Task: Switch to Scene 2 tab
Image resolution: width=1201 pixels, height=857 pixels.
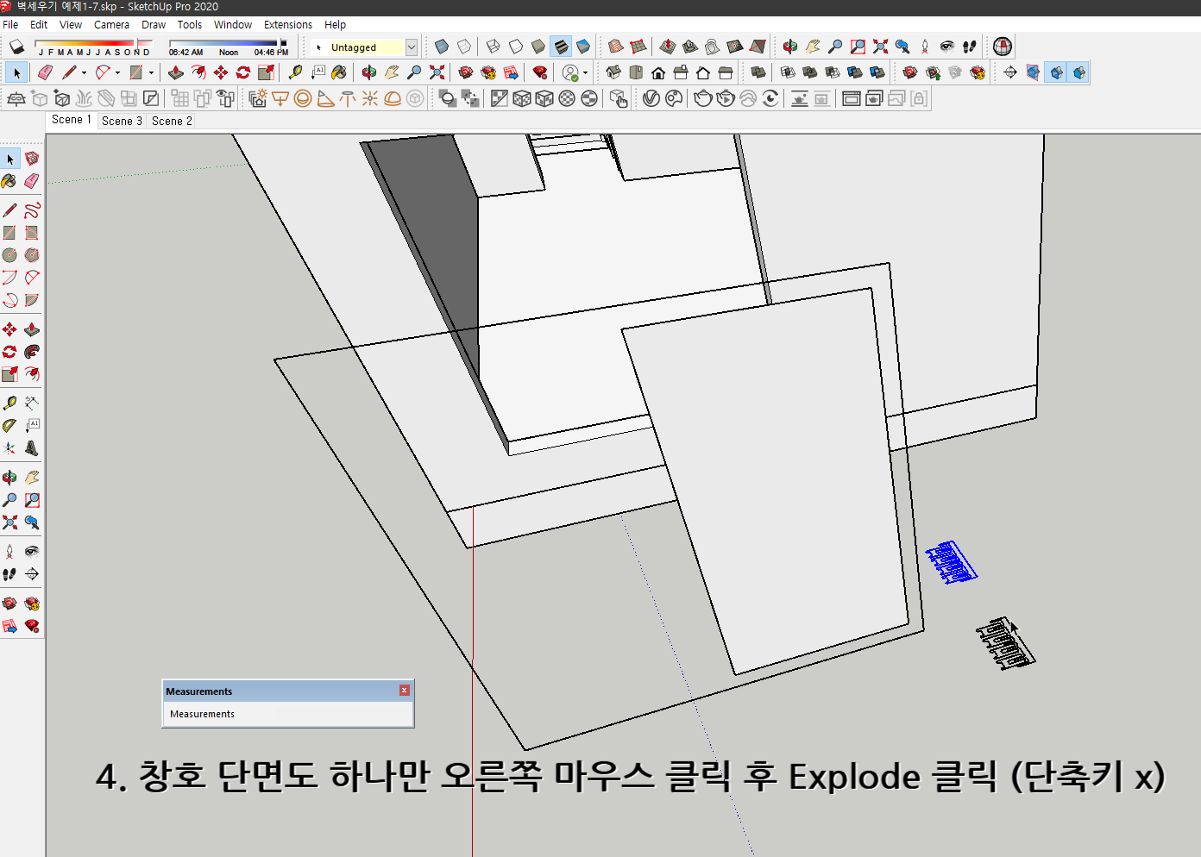Action: tap(170, 121)
